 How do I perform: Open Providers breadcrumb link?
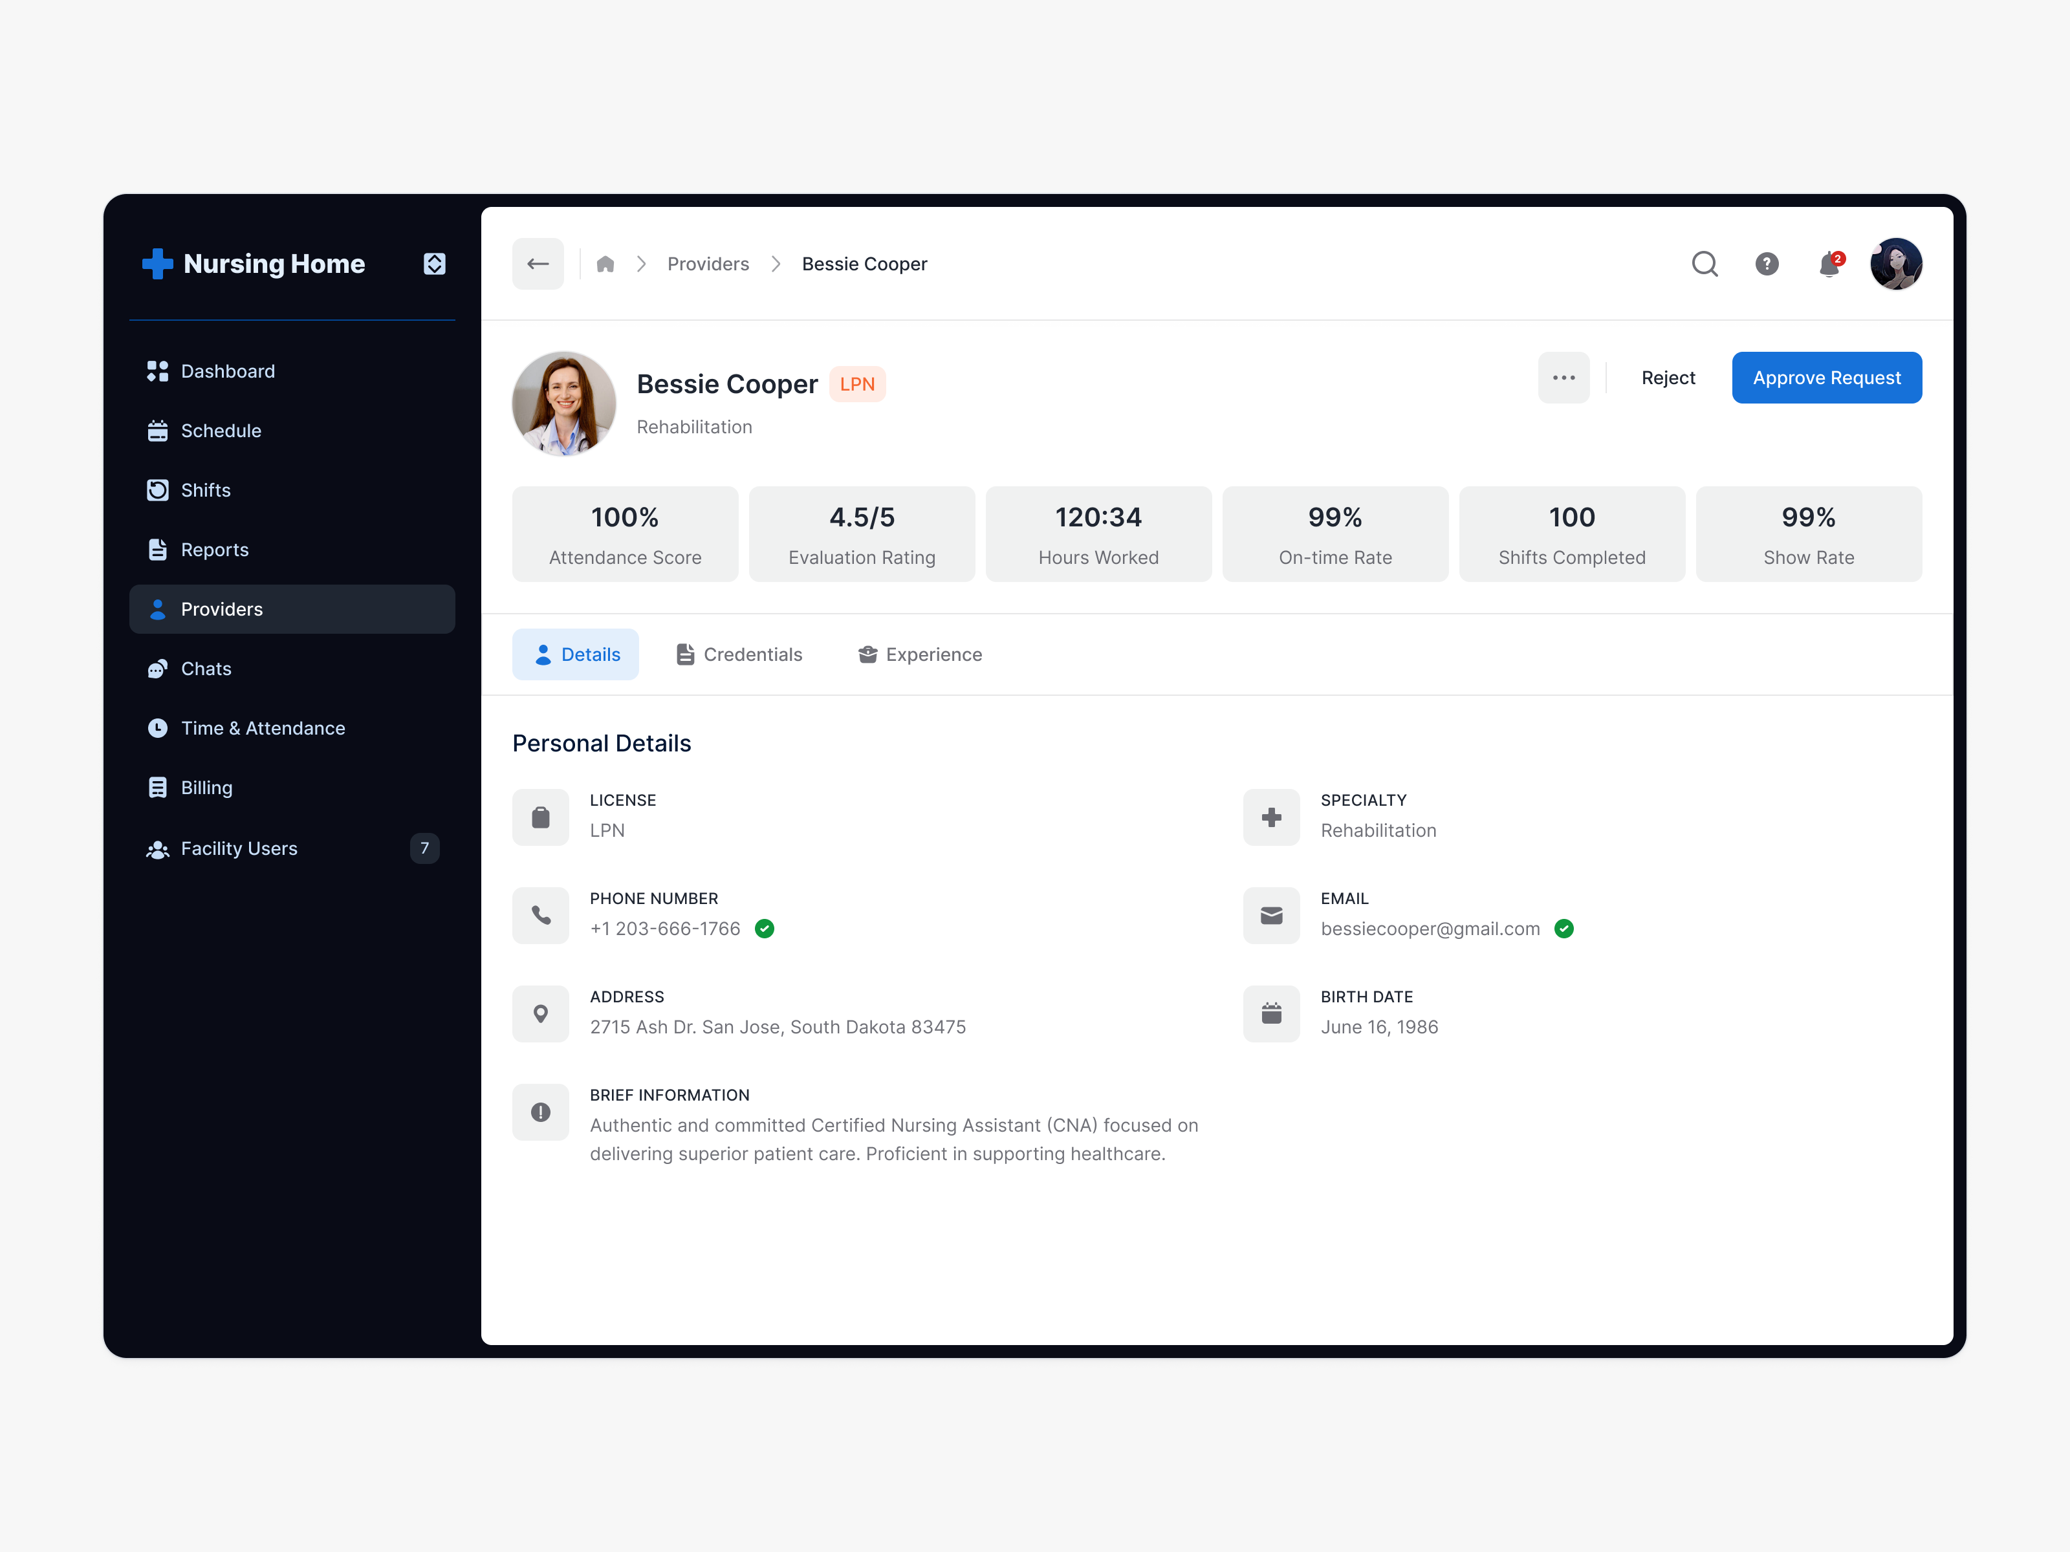708,264
